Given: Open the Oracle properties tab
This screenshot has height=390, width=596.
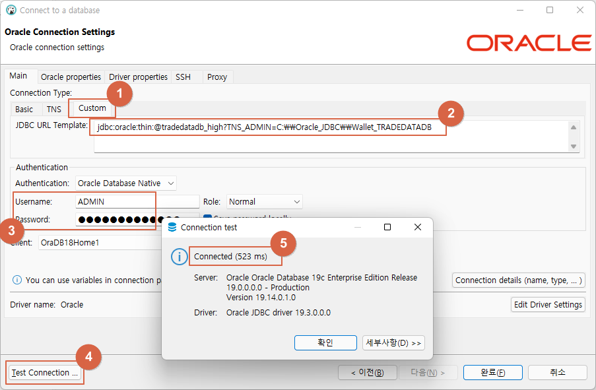Looking at the screenshot, I should coord(71,77).
